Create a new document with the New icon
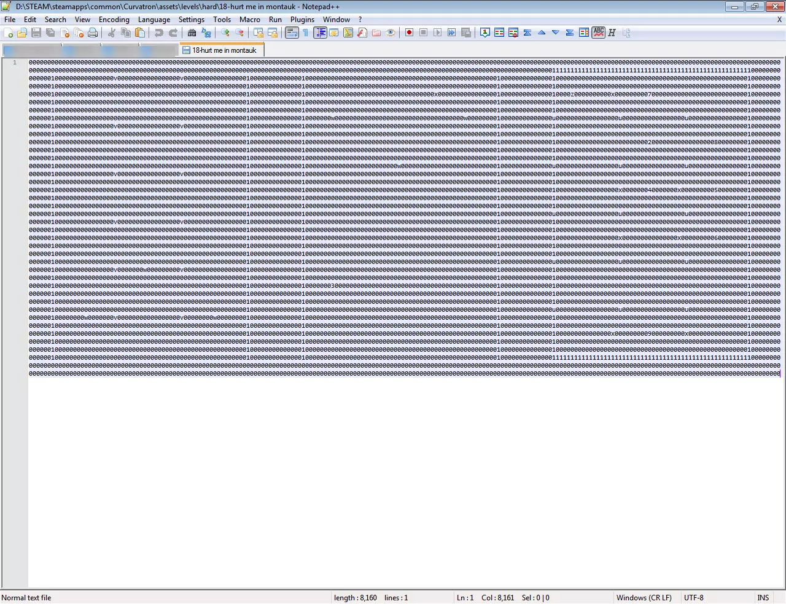786x604 pixels. coord(9,33)
